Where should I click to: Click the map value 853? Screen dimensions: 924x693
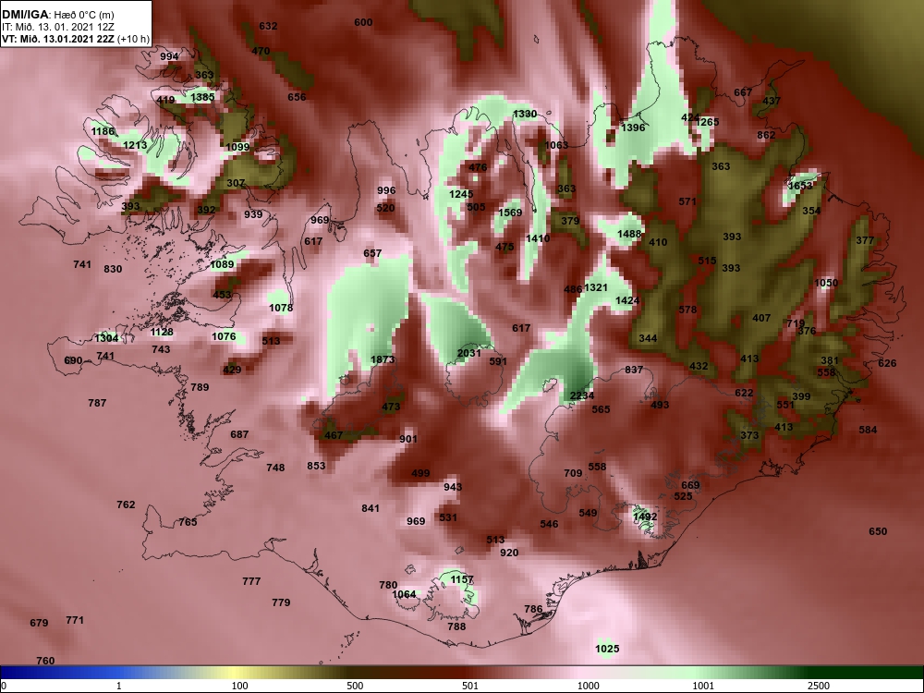tap(316, 466)
